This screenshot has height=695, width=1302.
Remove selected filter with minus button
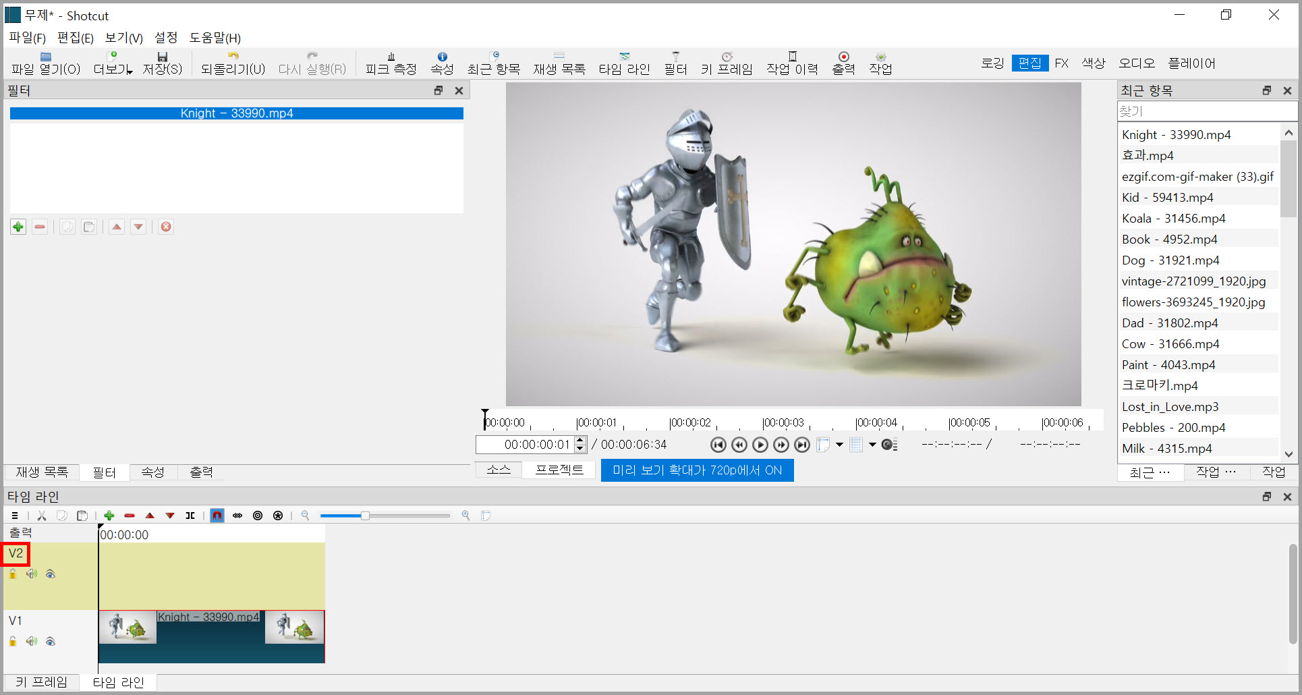40,227
